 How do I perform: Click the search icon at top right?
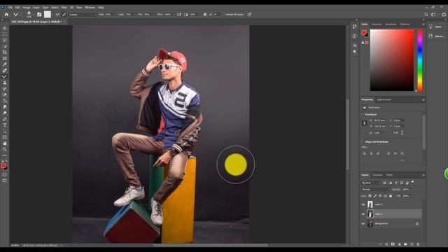426,14
